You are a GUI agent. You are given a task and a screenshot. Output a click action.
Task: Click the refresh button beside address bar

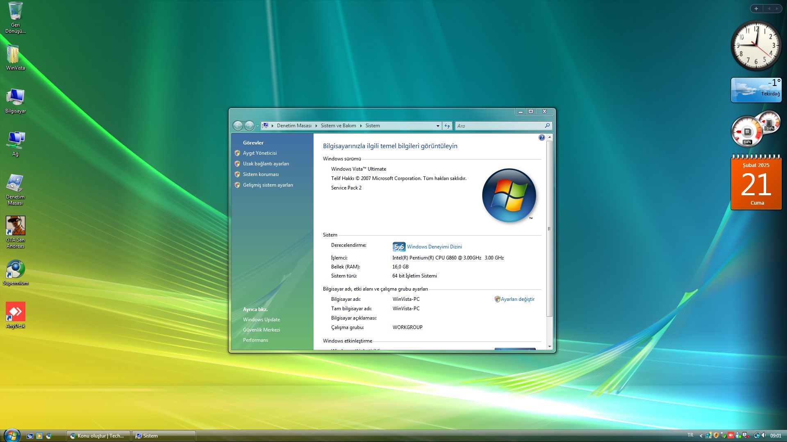click(x=447, y=126)
